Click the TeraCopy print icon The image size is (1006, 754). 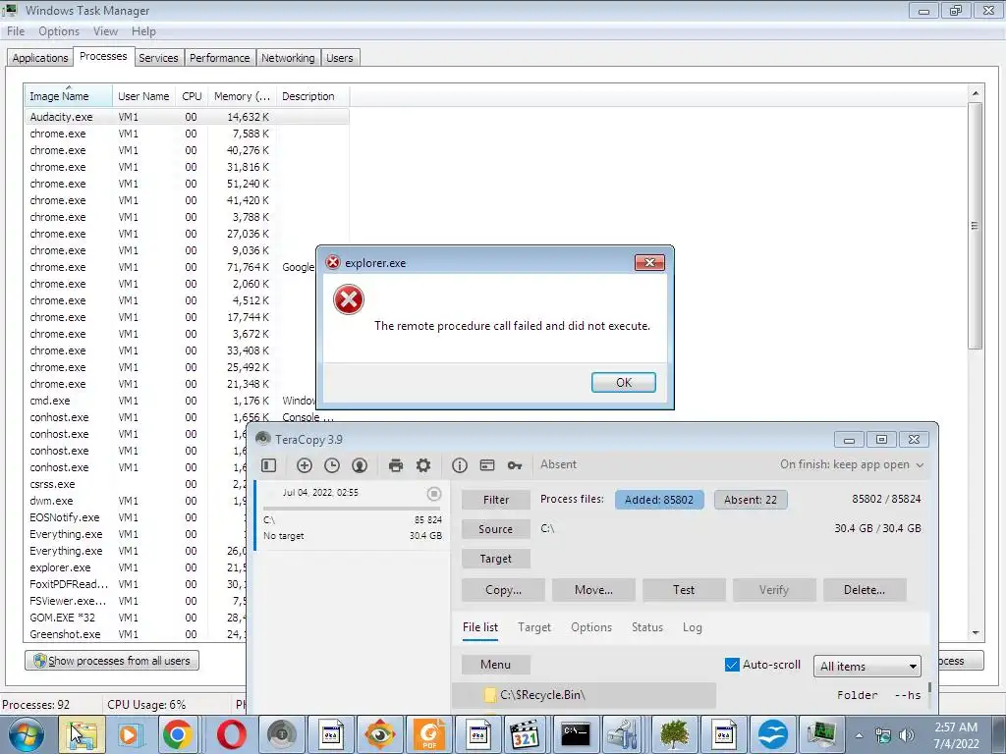pos(396,465)
